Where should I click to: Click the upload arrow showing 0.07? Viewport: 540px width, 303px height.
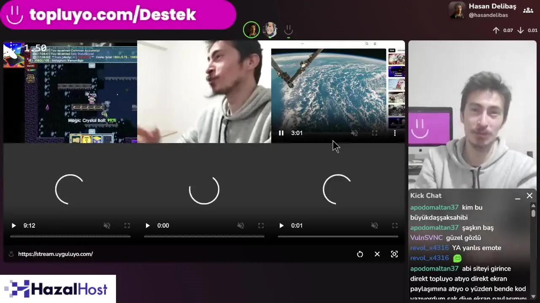[x=496, y=30]
